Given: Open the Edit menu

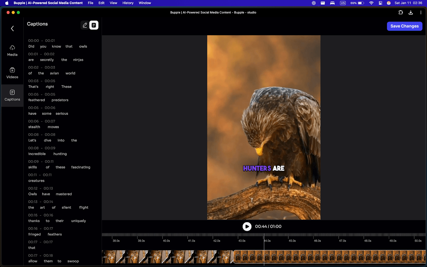Looking at the screenshot, I should 101,3.
